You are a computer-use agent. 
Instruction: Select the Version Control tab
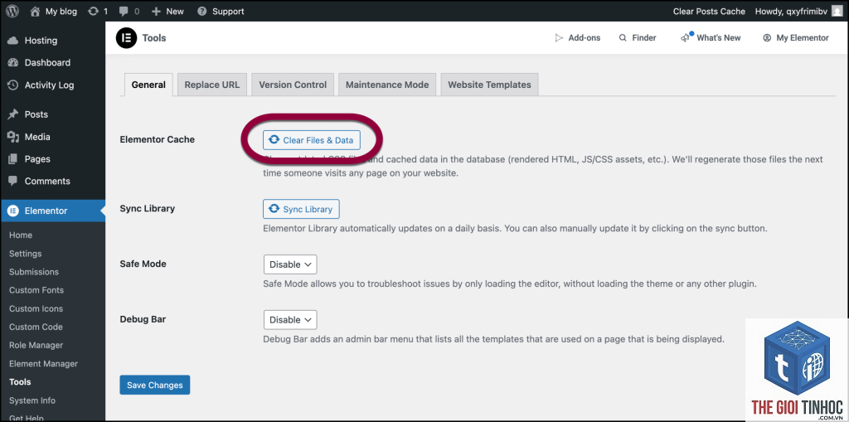point(293,85)
